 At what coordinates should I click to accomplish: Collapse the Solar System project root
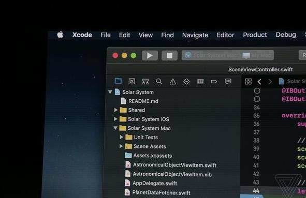coord(110,92)
